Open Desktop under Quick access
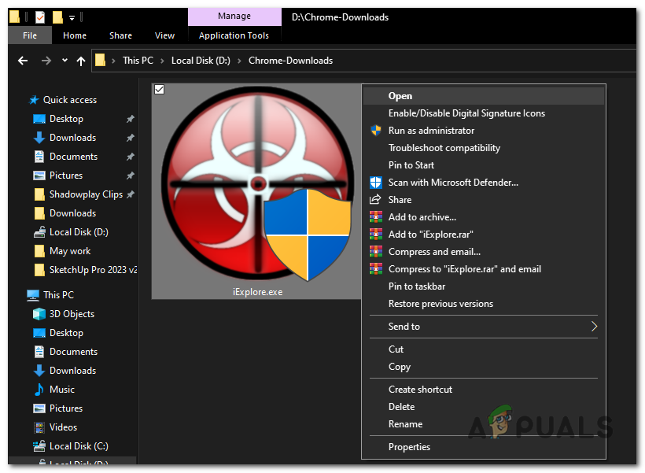Screen dimensions: 645x473 [x=66, y=119]
